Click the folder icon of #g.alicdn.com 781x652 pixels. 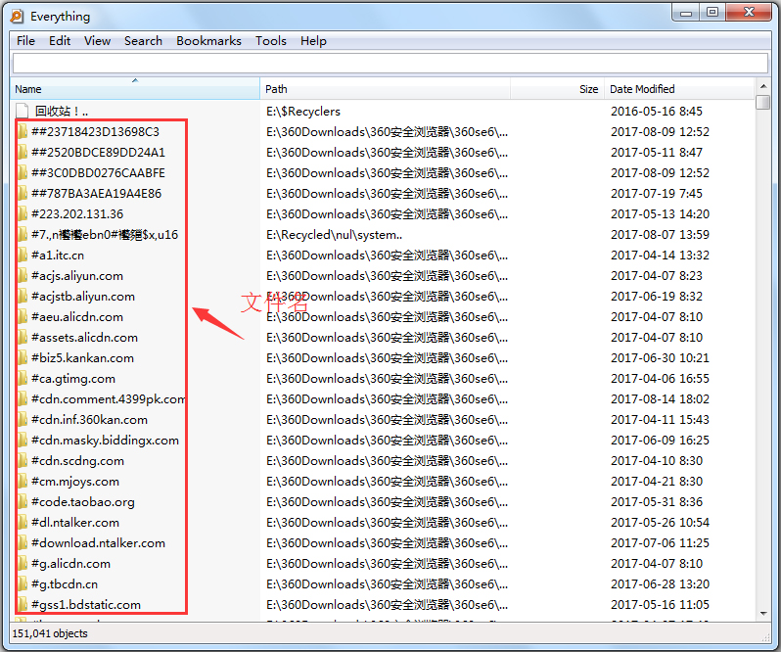[22, 563]
